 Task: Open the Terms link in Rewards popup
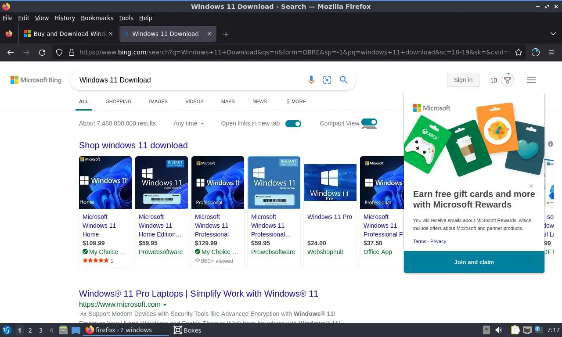coord(420,241)
